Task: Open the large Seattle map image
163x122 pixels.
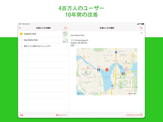Action: (107, 72)
